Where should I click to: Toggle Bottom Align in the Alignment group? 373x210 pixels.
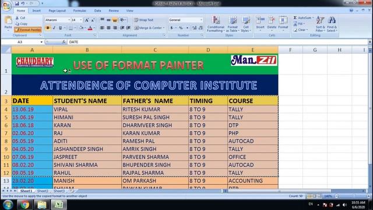pos(115,20)
